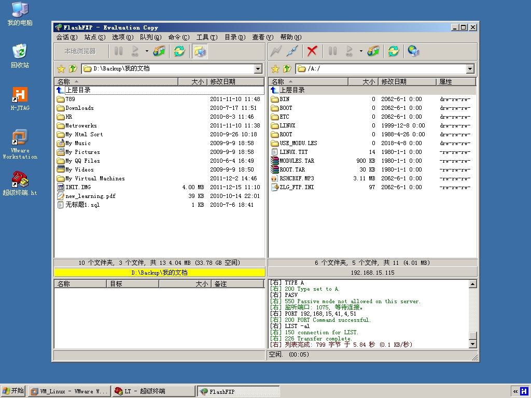Click the pause button in the left toolbar

[119, 51]
